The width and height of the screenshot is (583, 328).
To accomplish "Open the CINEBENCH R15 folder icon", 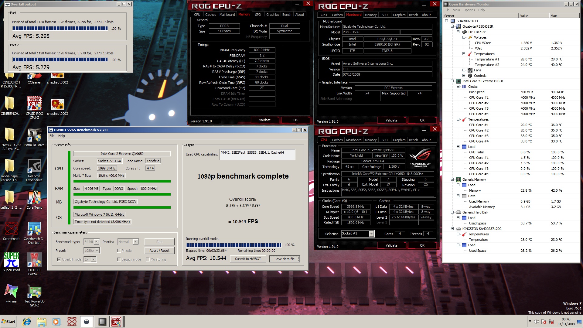I will (x=11, y=80).
